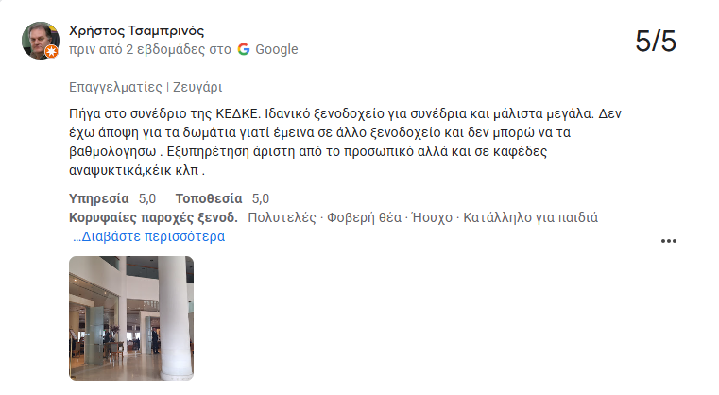Viewport: 719px width, 395px height.
Task: Click the Επαγγελματίες trip type label
Action: [x=115, y=87]
